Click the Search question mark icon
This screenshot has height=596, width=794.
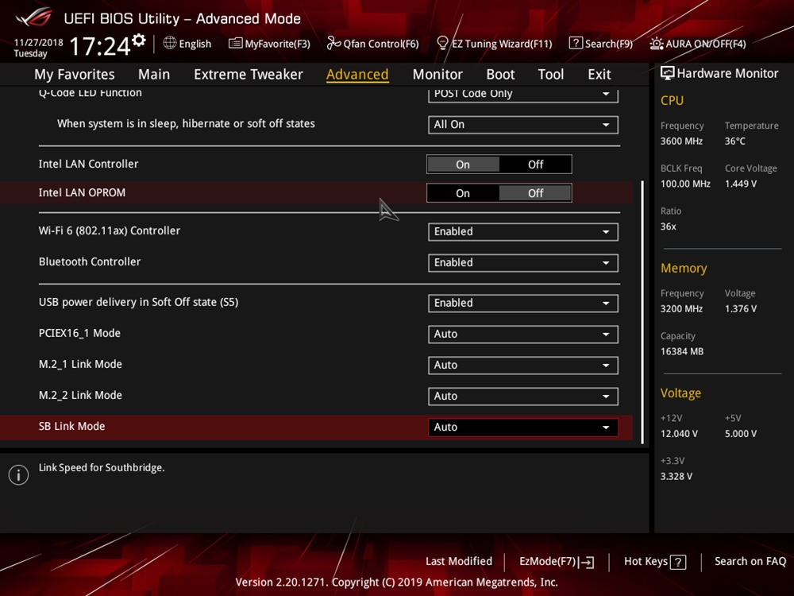coord(576,43)
